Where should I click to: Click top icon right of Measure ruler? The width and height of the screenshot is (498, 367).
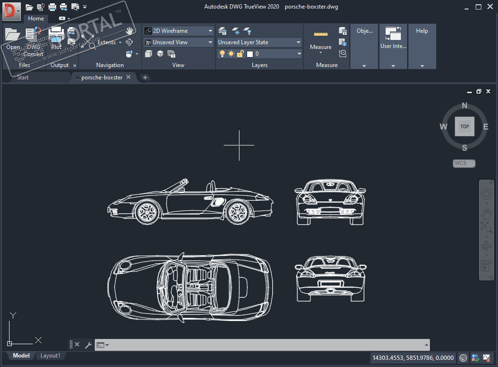click(343, 31)
